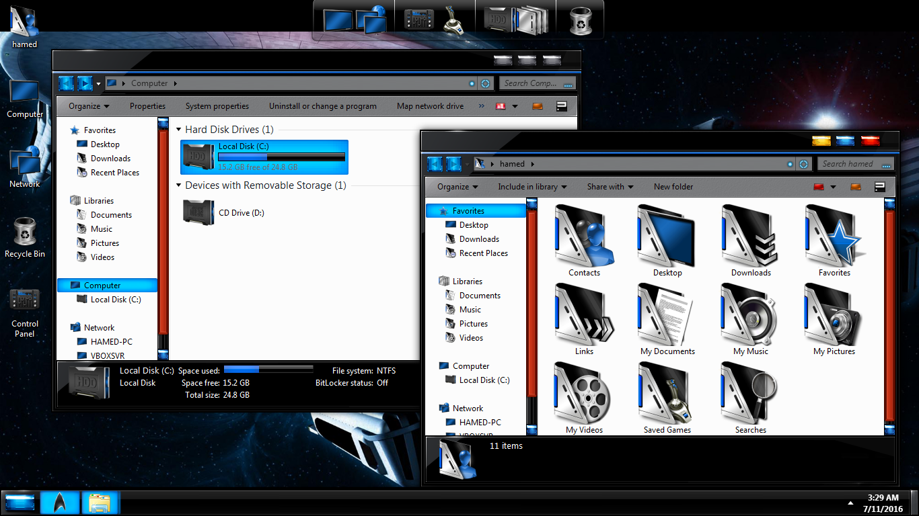Viewport: 919px width, 516px height.
Task: Open the My Music folder icon
Action: [750, 314]
